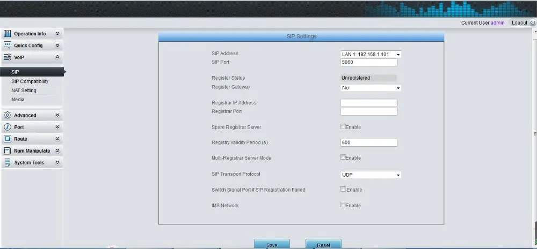Click the Quick Config chat icon

click(7, 45)
